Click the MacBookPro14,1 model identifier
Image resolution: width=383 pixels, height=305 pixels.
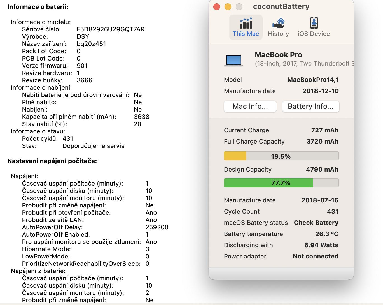(x=313, y=80)
